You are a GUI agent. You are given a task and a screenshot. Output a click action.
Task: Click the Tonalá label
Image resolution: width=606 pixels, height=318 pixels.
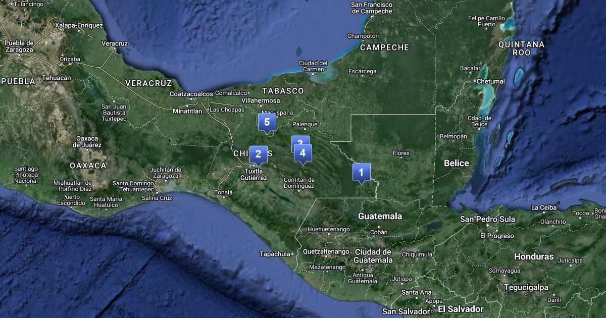[224, 193]
